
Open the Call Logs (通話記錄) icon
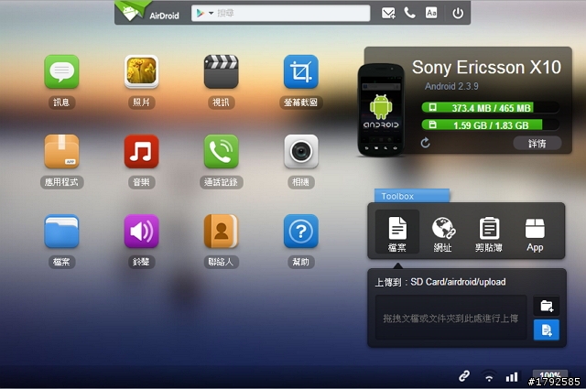[x=221, y=151]
